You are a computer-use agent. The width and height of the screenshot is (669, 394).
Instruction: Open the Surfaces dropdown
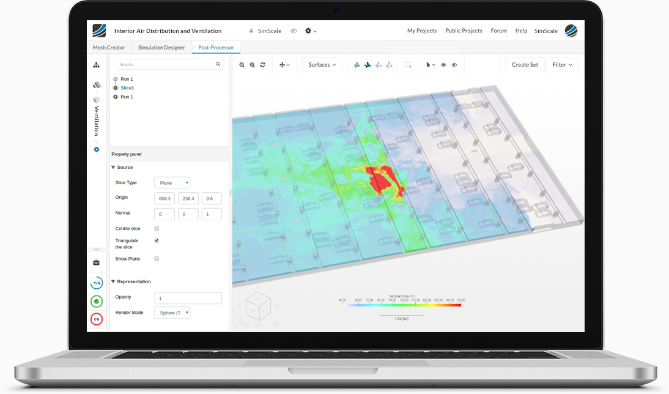pos(322,64)
